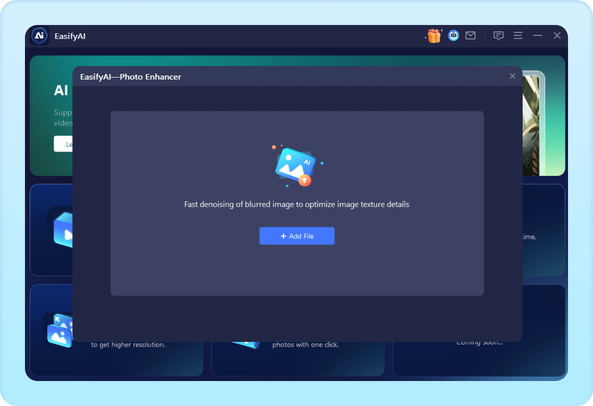This screenshot has width=593, height=406.
Task: Close the Photo Enhancer dialog
Action: click(512, 76)
